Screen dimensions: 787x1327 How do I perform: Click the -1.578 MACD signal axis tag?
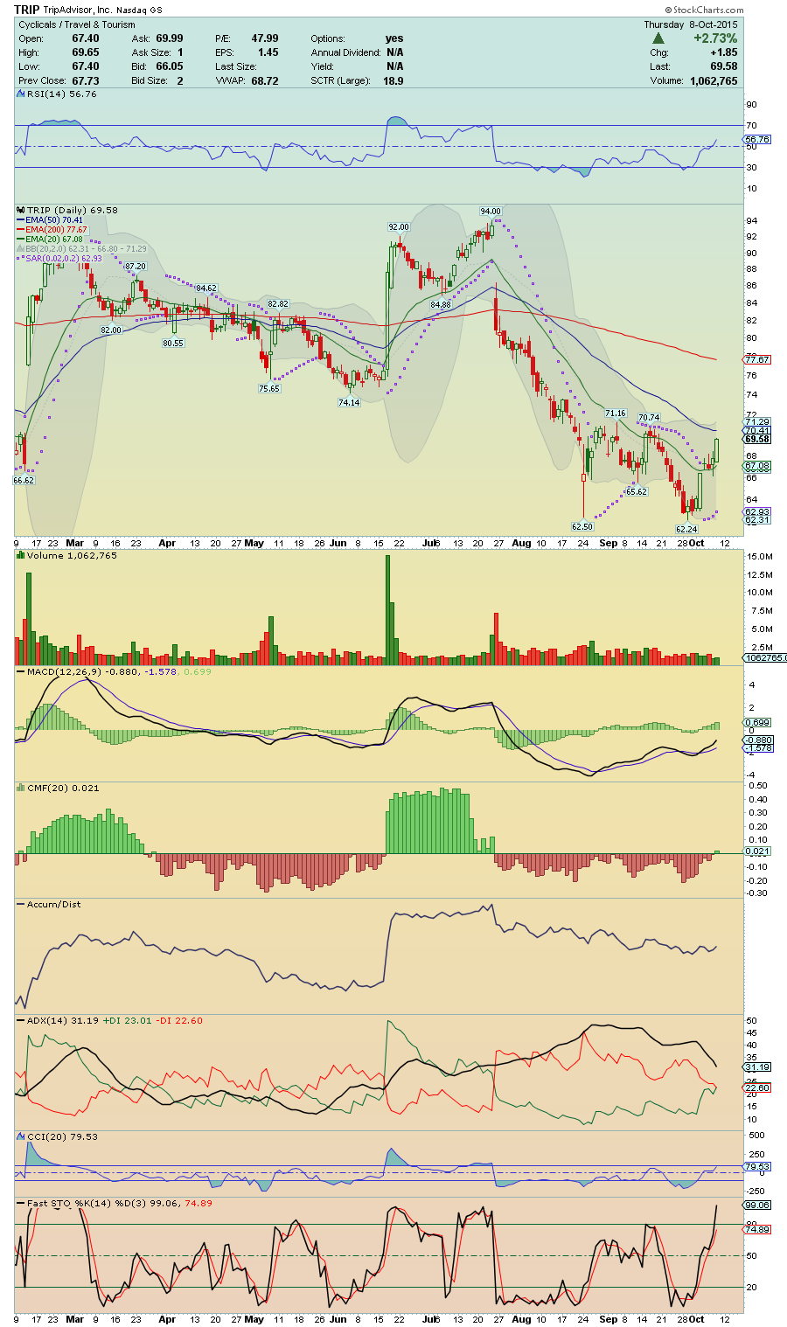tap(757, 748)
